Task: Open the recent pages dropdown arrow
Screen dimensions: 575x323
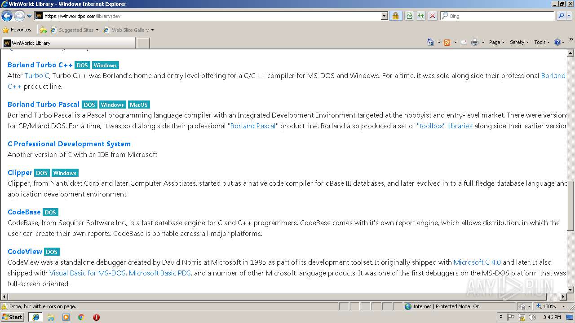Action: pyautogui.click(x=30, y=16)
